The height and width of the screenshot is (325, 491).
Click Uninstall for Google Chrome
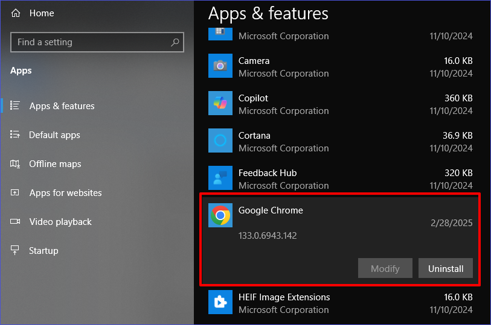point(446,268)
